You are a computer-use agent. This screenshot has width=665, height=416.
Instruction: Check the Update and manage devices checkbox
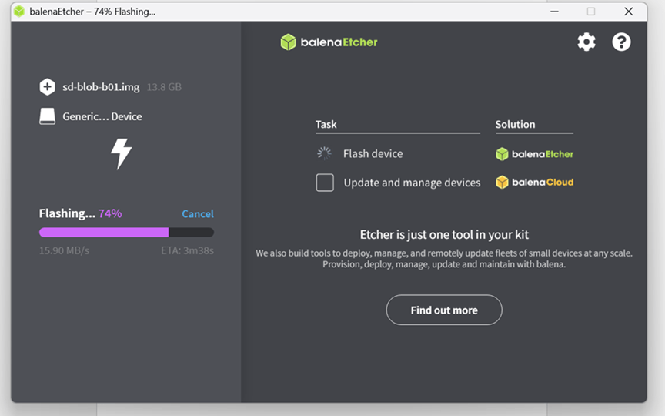coord(325,183)
